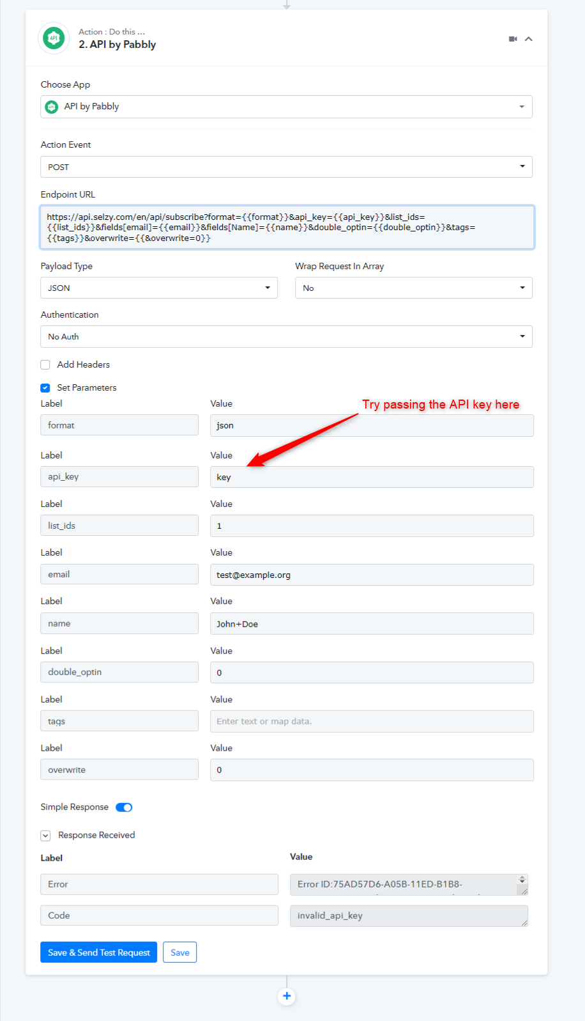The width and height of the screenshot is (585, 1021).
Task: Click the api_key value field containing key
Action: coord(372,477)
